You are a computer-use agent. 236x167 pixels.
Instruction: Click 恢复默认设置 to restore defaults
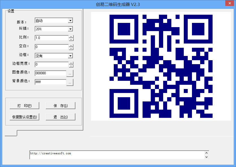click(x=24, y=117)
